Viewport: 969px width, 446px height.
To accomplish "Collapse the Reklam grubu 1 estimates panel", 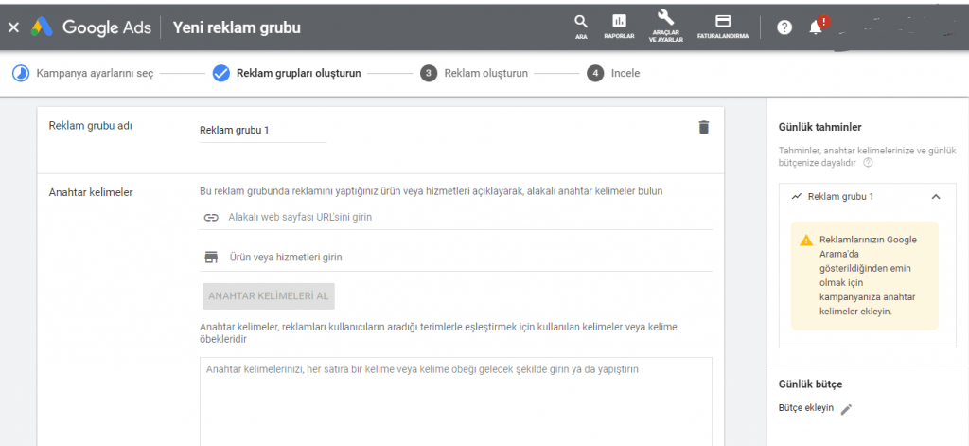I will coord(936,197).
